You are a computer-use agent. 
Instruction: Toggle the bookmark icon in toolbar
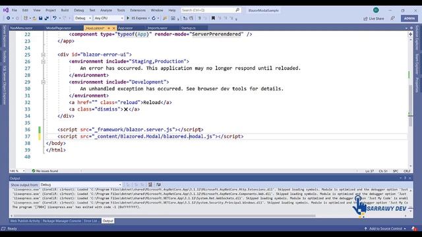(213, 18)
